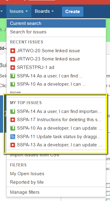Open the Boards dropdown menu

[x=44, y=11]
